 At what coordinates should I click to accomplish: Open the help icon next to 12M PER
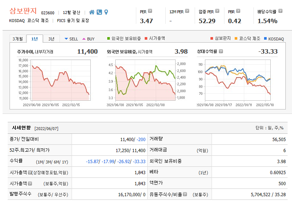point(187,11)
